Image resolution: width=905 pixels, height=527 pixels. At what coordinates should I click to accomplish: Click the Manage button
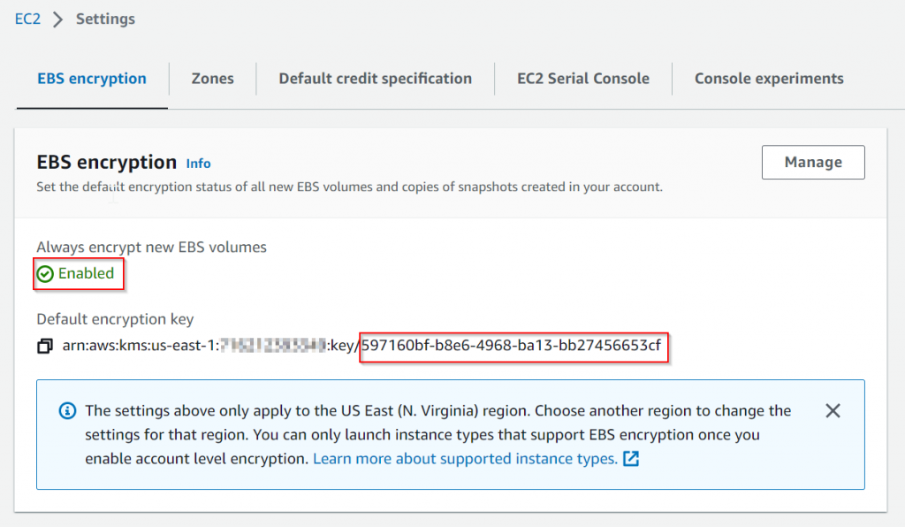click(813, 162)
